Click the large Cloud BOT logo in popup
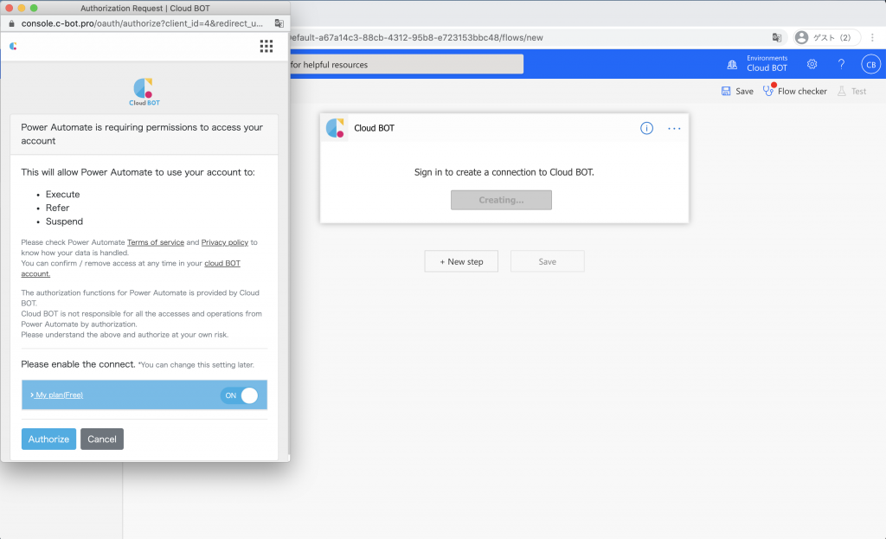Viewport: 886px width, 539px height. [x=144, y=92]
